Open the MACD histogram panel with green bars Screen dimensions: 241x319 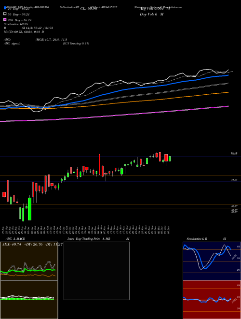pyautogui.click(x=29, y=300)
